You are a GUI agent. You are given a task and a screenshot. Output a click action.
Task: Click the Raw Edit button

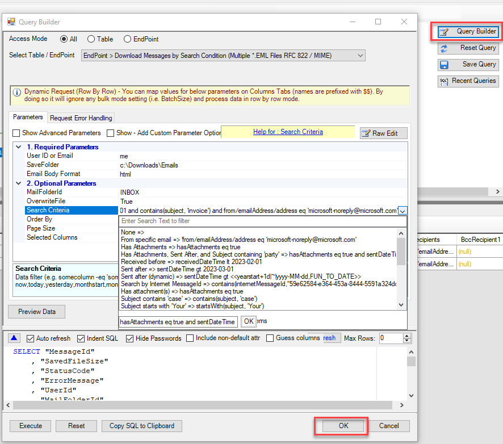384,133
